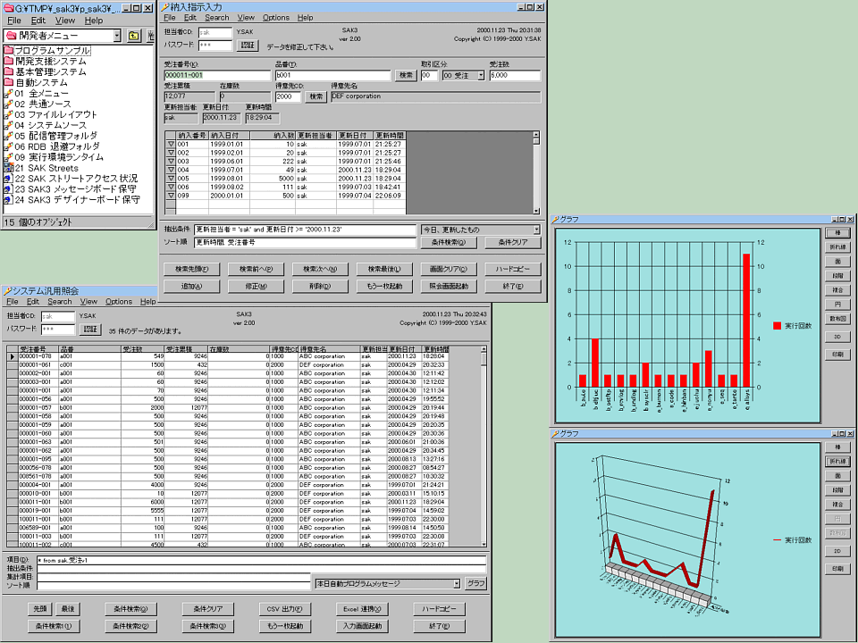Select 棒 bar chart type in upper graph
The width and height of the screenshot is (858, 643).
pyautogui.click(x=837, y=232)
